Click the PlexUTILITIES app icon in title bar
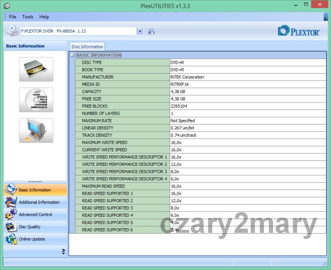This screenshot has height=270, width=331. pos(7,6)
